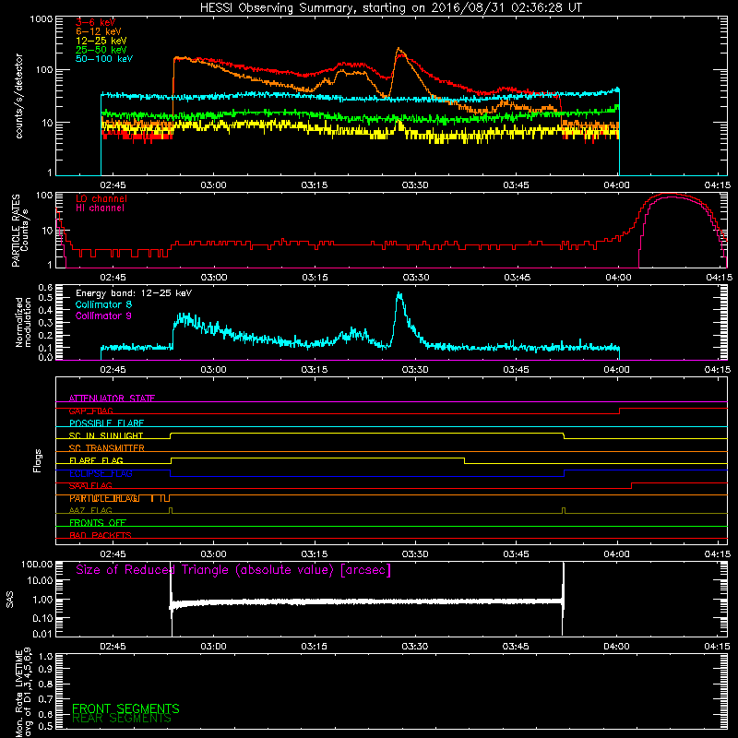The image size is (738, 738).
Task: Click the BAD_PACKETS flag label
Action: (x=101, y=535)
